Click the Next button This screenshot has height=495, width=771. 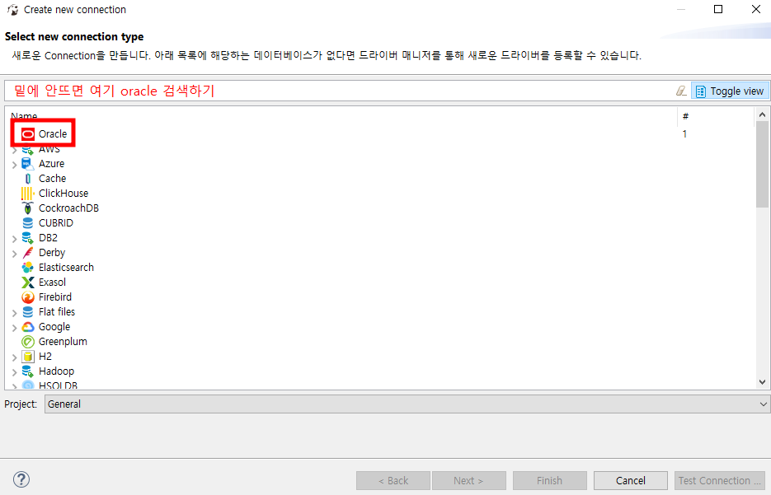(x=468, y=480)
